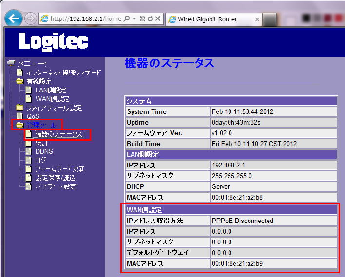The width and height of the screenshot is (345, 277).
Task: Select ファイアウォール設定 menu label
Action: (x=54, y=108)
